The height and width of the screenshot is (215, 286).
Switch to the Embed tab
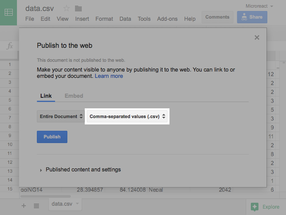pos(74,96)
